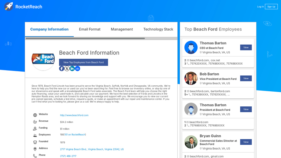This screenshot has height=158, width=281.
Task: Click Bob Barton's profile photo
Action: (x=191, y=78)
